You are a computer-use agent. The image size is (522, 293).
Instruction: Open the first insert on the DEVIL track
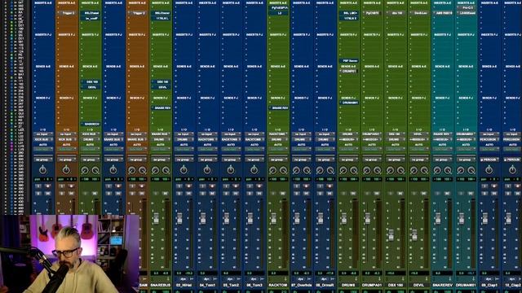418,13
